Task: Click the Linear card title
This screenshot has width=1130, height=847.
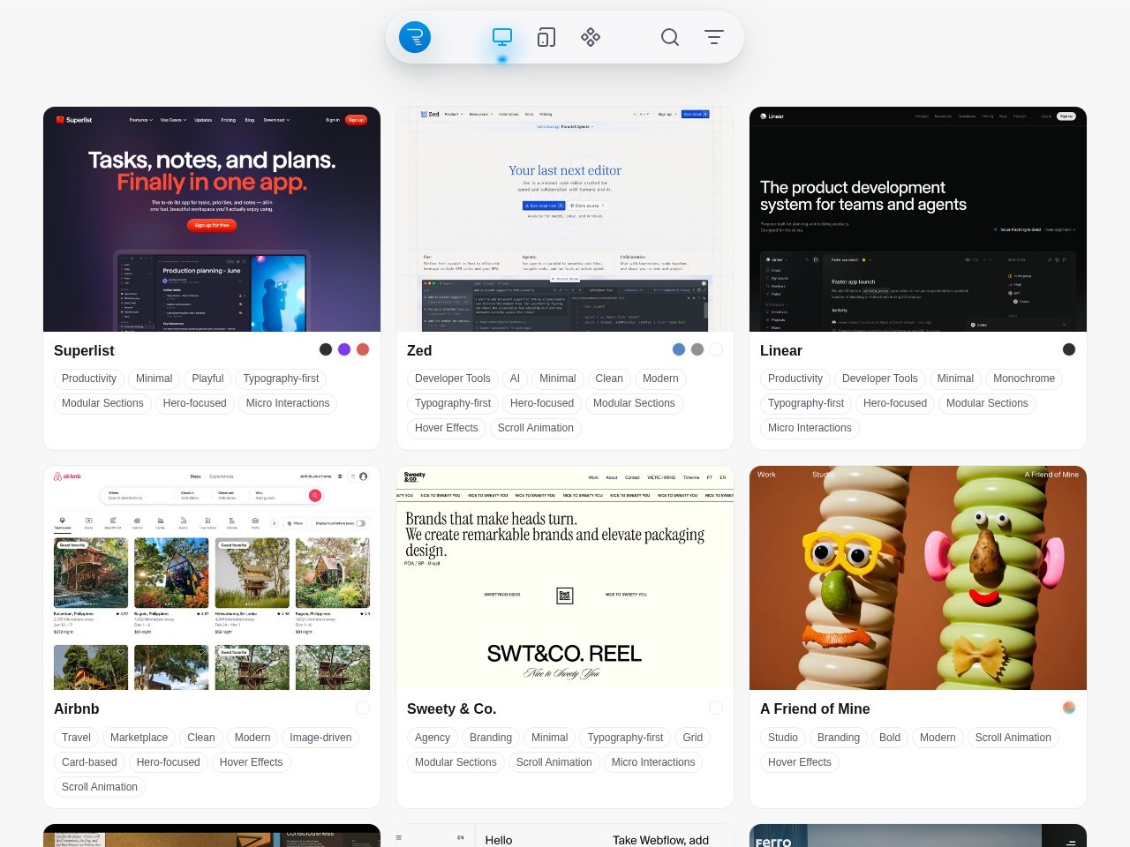Action: [x=781, y=350]
